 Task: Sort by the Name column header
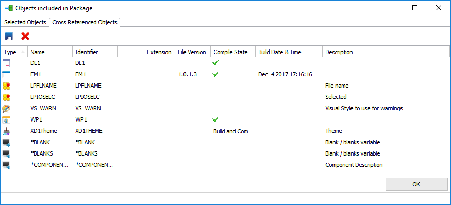pyautogui.click(x=50, y=52)
